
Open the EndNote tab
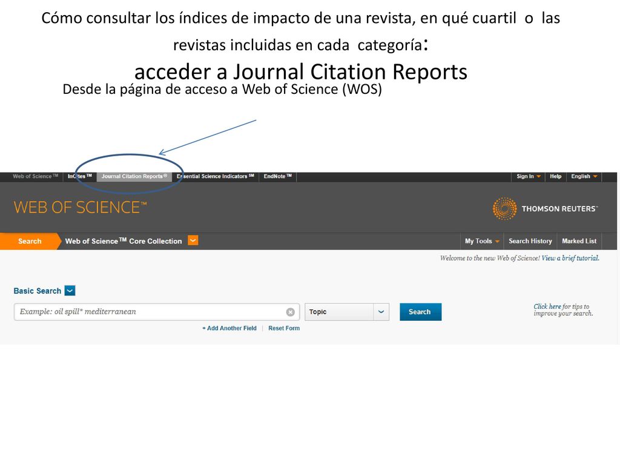(x=277, y=176)
